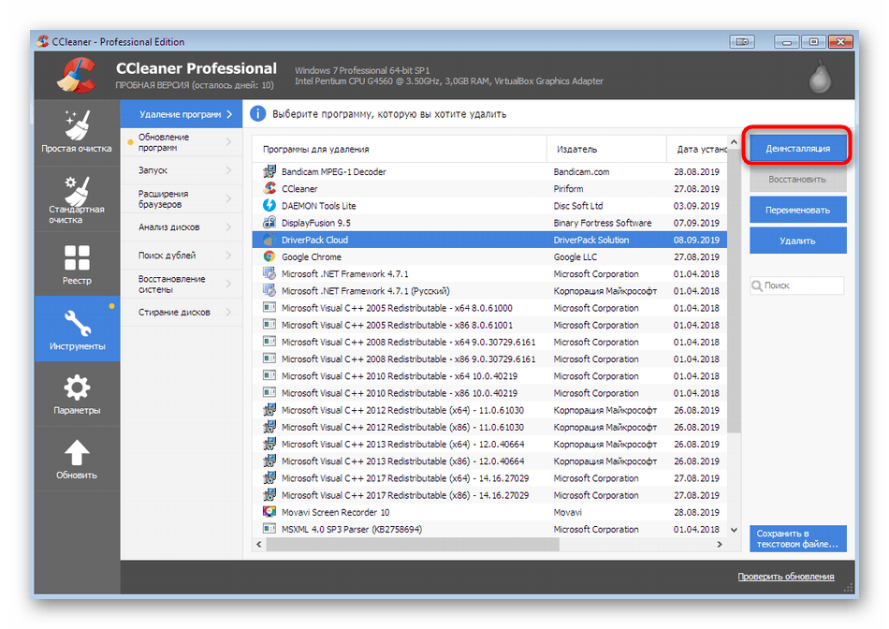Viewport: 889px width, 629px height.
Task: Select Visual C++ 2017 Redistributable (x64) 14.16.27029
Action: 489,477
